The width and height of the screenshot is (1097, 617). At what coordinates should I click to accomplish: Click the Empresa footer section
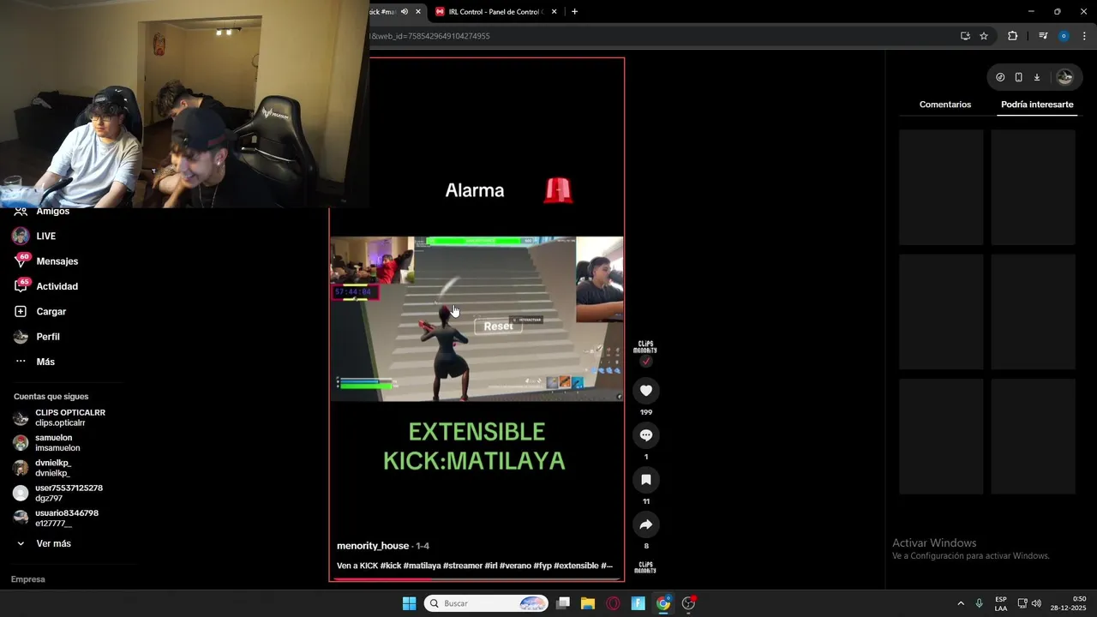point(28,579)
